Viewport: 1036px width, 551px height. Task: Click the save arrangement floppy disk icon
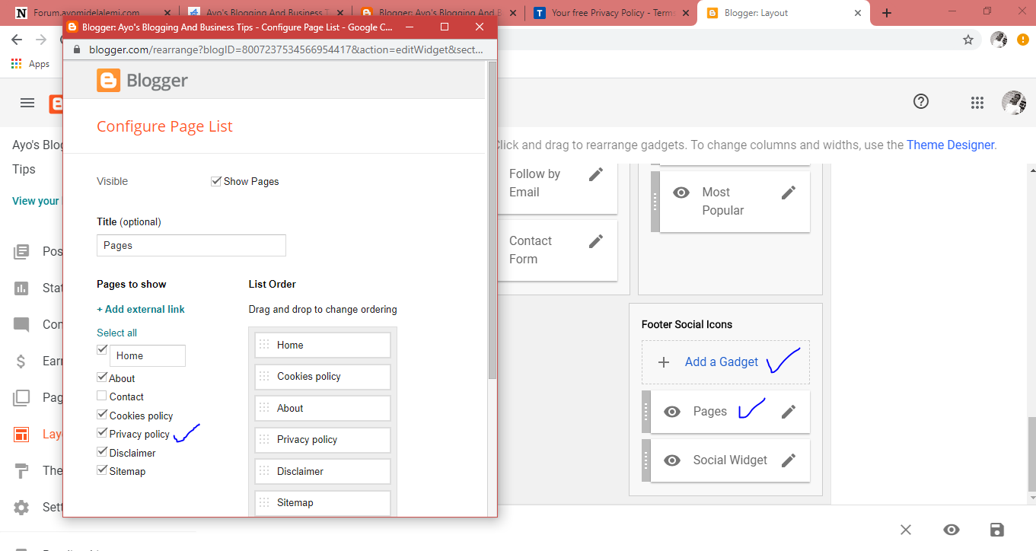pos(997,530)
